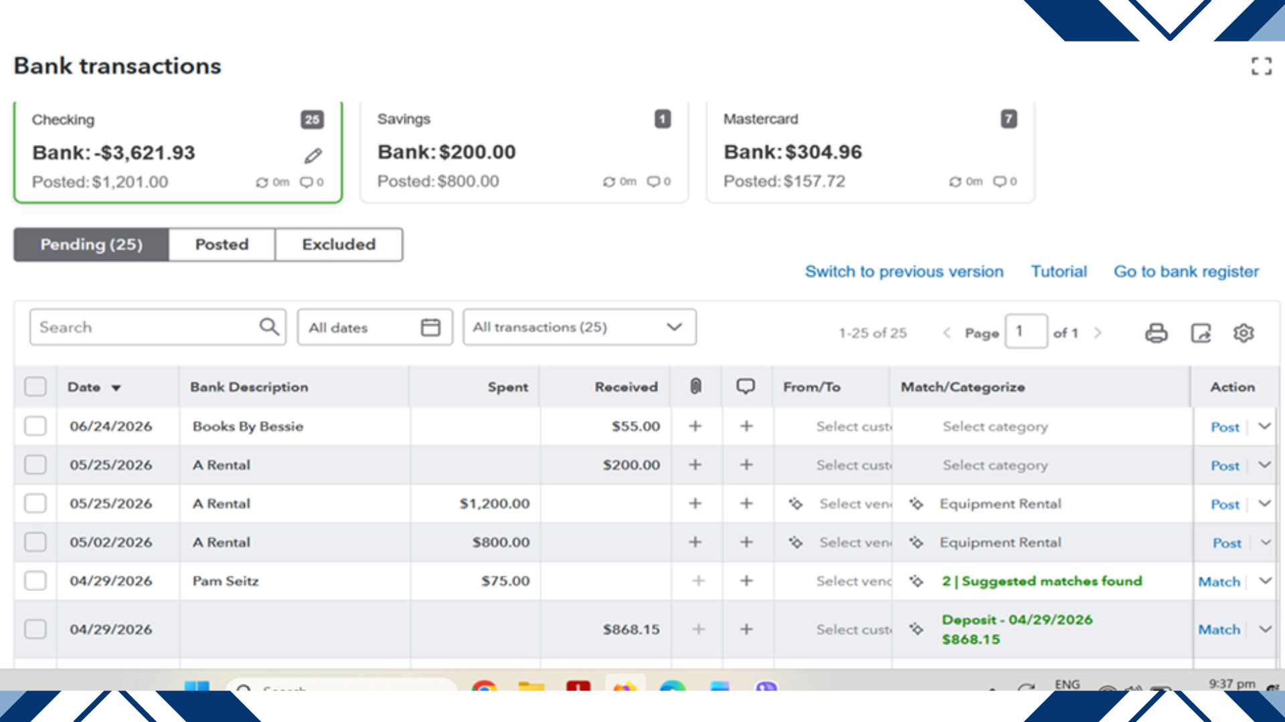Click the print icon above the table
Image resolution: width=1285 pixels, height=722 pixels.
[1156, 332]
